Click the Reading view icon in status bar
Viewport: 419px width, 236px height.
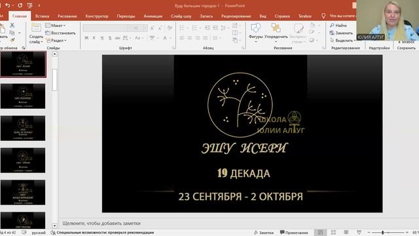[346, 232]
